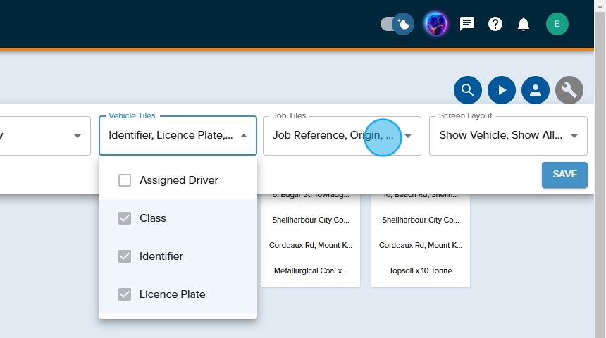This screenshot has height=338, width=606.
Task: Open the wrench settings button
Action: (x=569, y=90)
